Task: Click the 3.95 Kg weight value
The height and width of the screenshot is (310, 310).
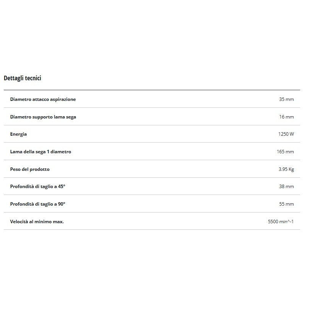Action: pos(286,169)
